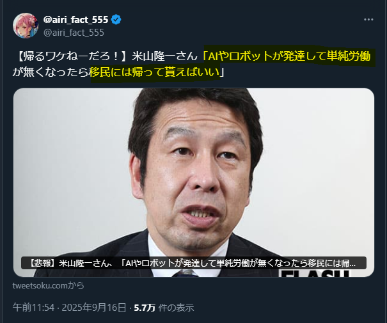387x323 pixels.
Task: Click highlighted text AIやロボットが発達して単純労働
Action: pos(289,56)
